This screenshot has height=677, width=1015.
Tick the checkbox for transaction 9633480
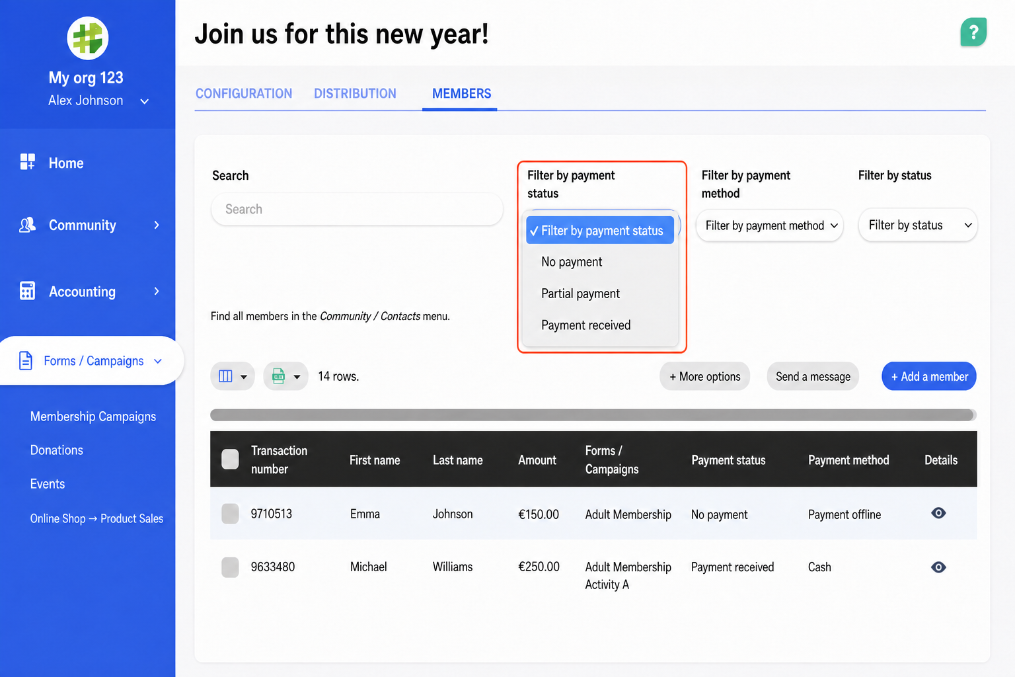[230, 567]
